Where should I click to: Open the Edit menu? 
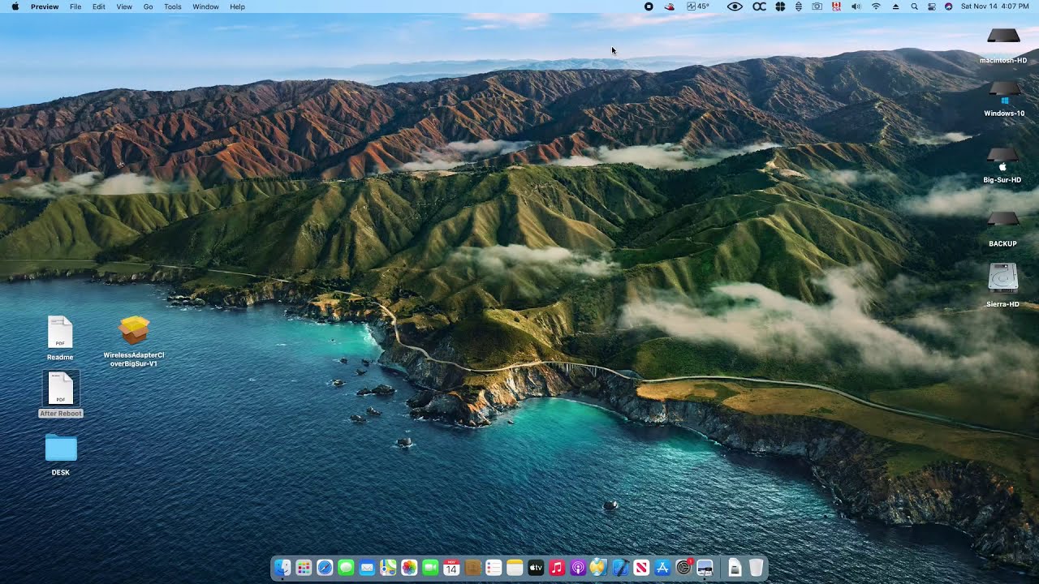[99, 6]
